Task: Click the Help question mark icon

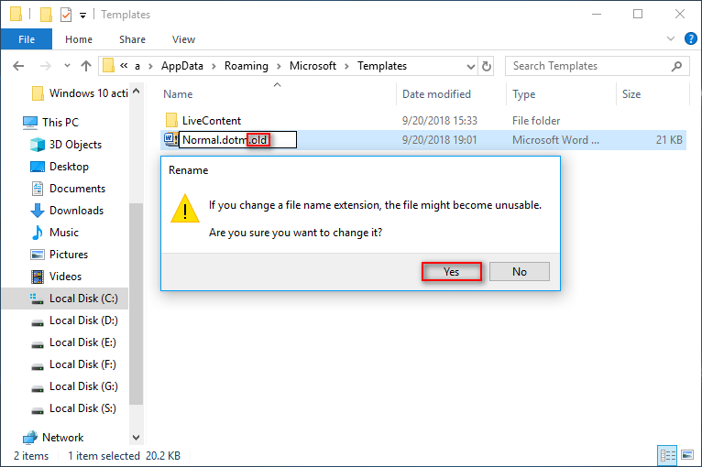Action: [688, 39]
